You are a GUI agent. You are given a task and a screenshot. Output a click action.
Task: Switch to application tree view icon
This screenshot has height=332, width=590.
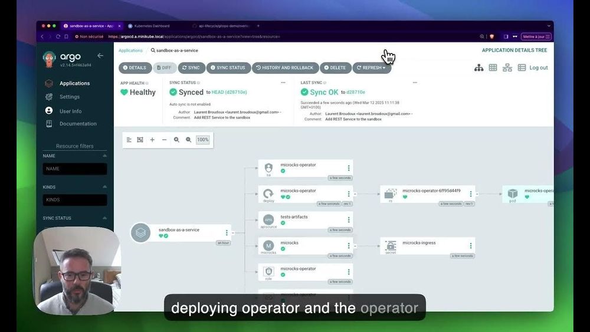(x=478, y=68)
